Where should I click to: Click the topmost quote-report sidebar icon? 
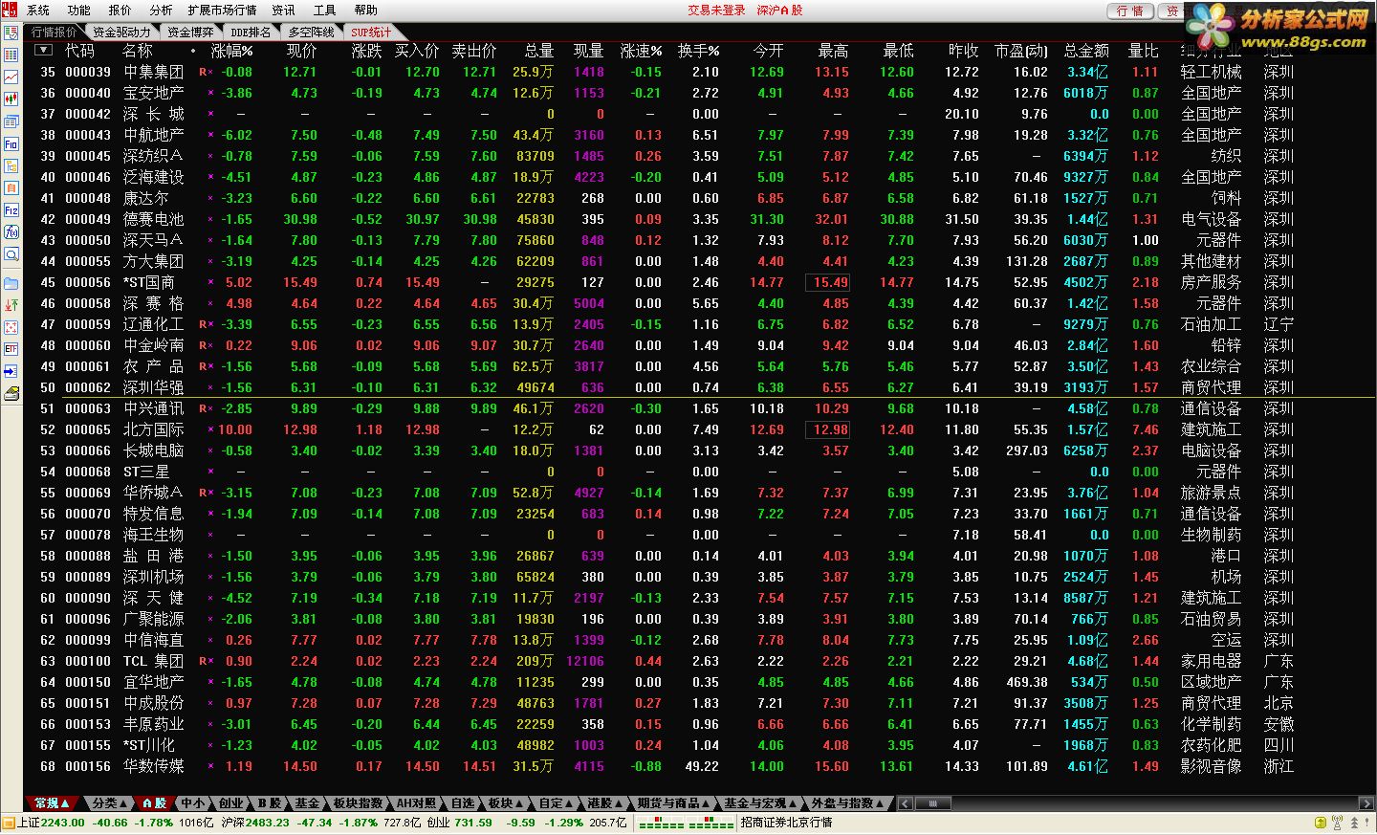11,33
